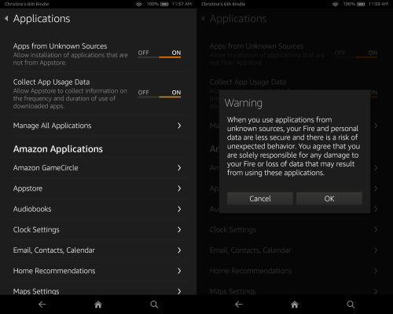
Task: Switch Apps from Unknown Sources to ON, left screen
Action: pos(176,53)
